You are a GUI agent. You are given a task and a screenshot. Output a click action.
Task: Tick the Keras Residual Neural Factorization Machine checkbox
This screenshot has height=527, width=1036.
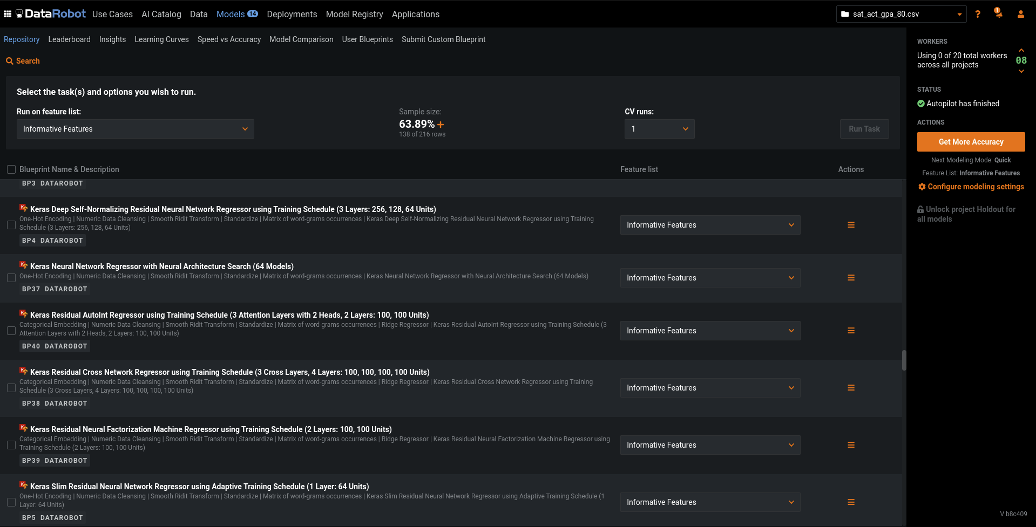[11, 445]
